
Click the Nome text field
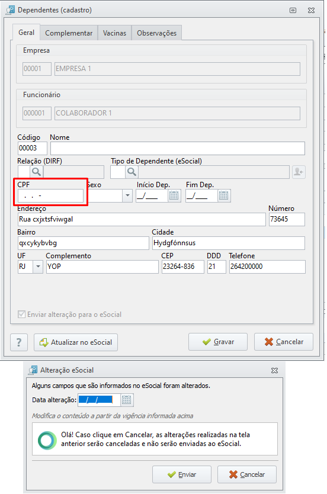click(x=178, y=149)
